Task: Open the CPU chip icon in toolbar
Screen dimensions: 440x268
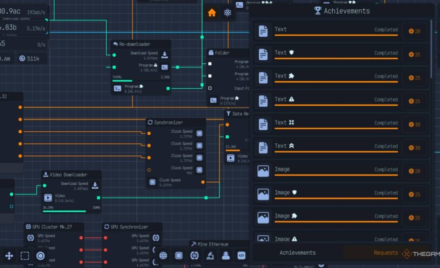Action: tap(179, 256)
